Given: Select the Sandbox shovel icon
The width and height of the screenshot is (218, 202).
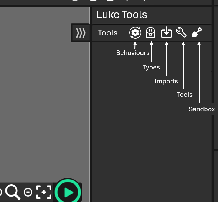Looking at the screenshot, I should (x=197, y=32).
